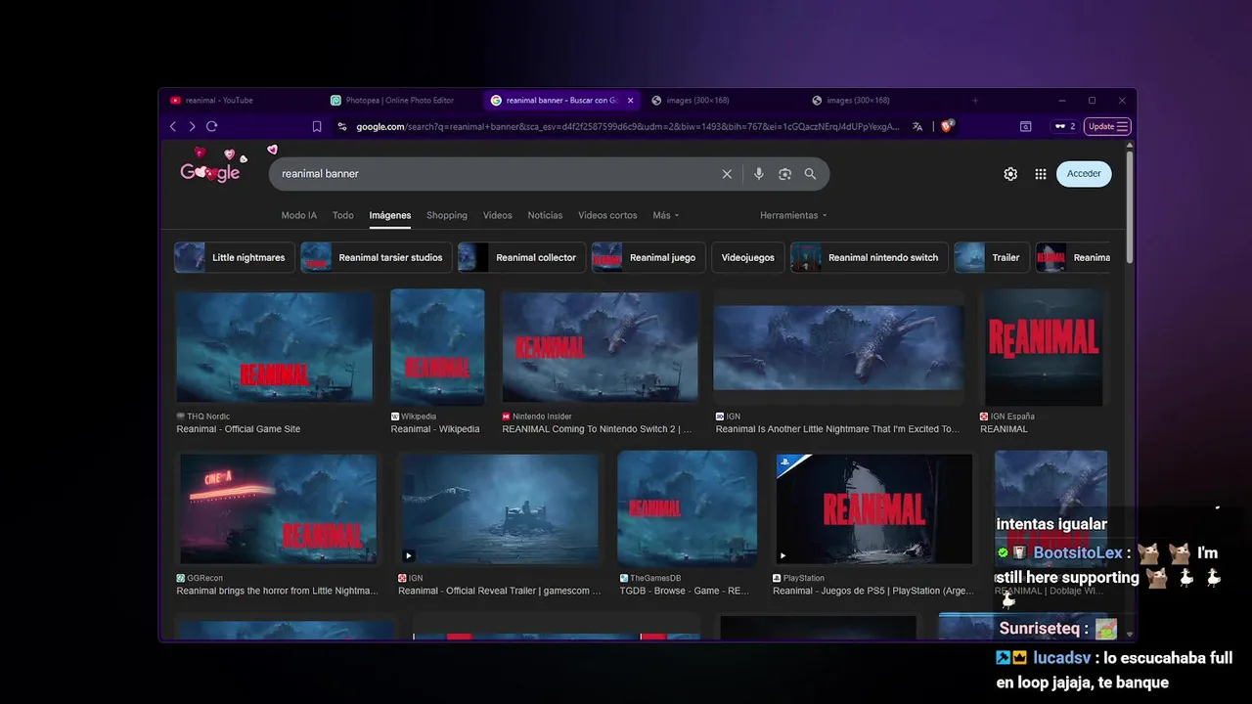Open the private glasses counter button
This screenshot has height=704, width=1252.
point(1064,126)
